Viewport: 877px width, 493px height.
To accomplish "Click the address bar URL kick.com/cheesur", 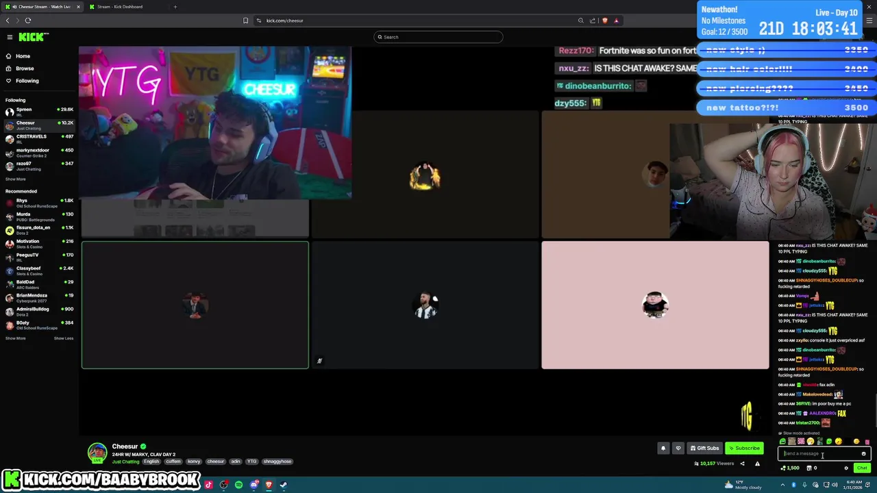I will click(x=284, y=21).
